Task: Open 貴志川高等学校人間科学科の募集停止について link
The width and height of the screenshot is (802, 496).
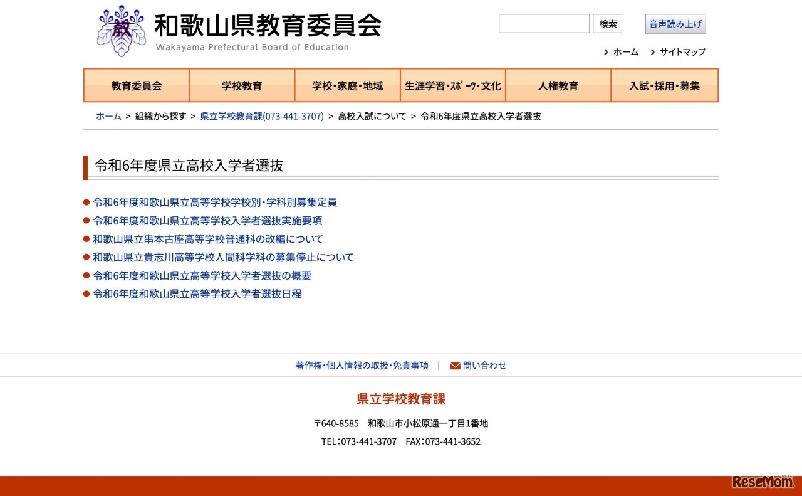Action: coord(223,257)
